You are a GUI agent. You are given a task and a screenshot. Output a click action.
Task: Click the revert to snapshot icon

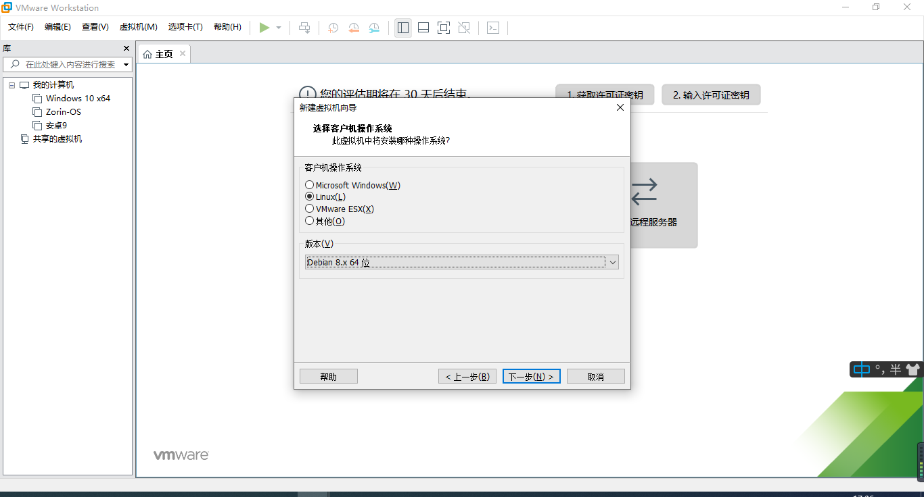(354, 28)
